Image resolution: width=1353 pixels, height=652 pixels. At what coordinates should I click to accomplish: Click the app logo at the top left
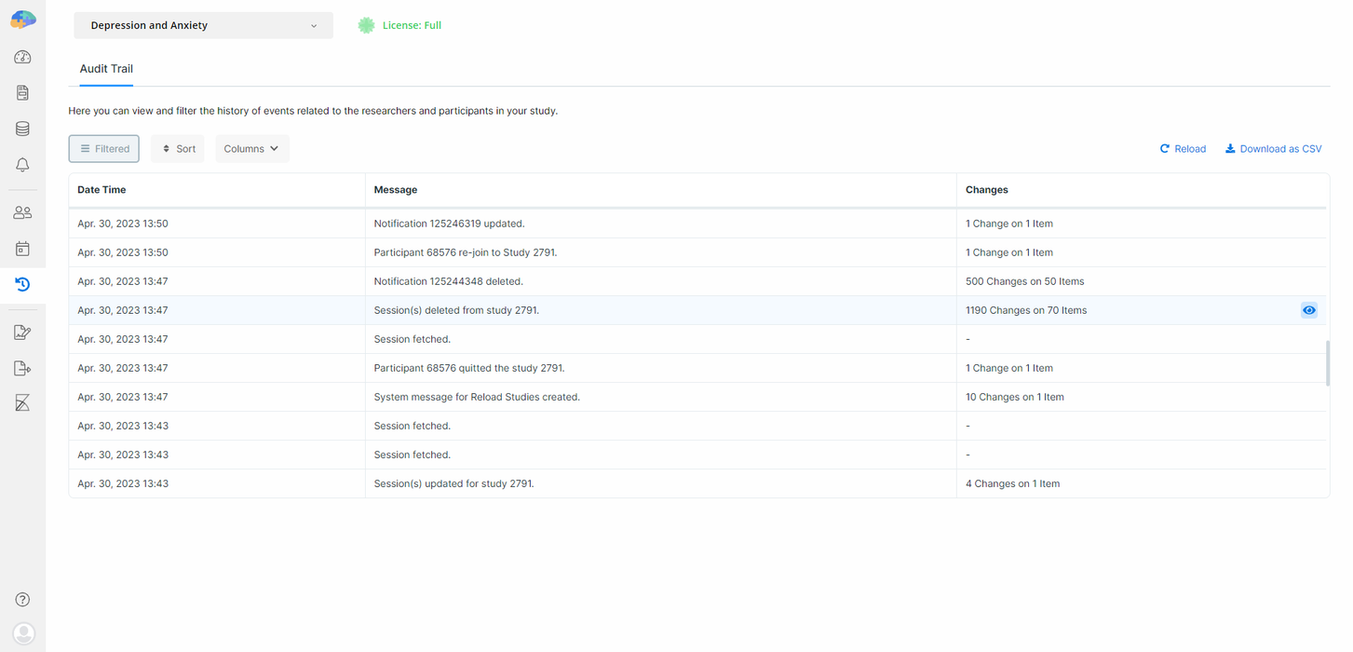click(22, 18)
